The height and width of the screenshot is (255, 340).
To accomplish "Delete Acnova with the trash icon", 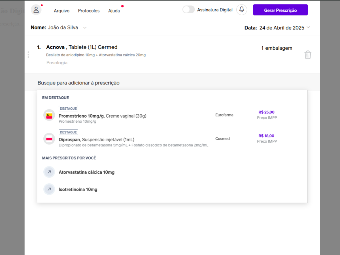I will 308,55.
